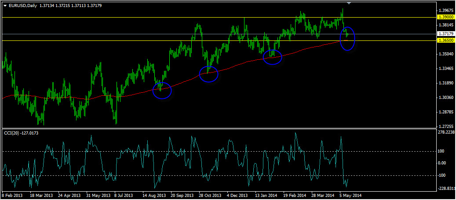Select the EURUSD,Daily chart title
456x200 pixels.
(22, 6)
